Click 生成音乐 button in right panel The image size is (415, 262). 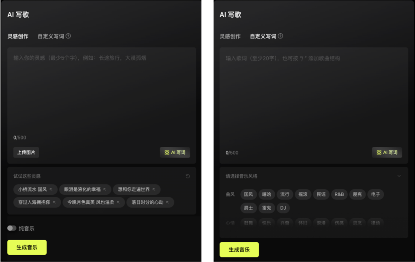pos(239,249)
